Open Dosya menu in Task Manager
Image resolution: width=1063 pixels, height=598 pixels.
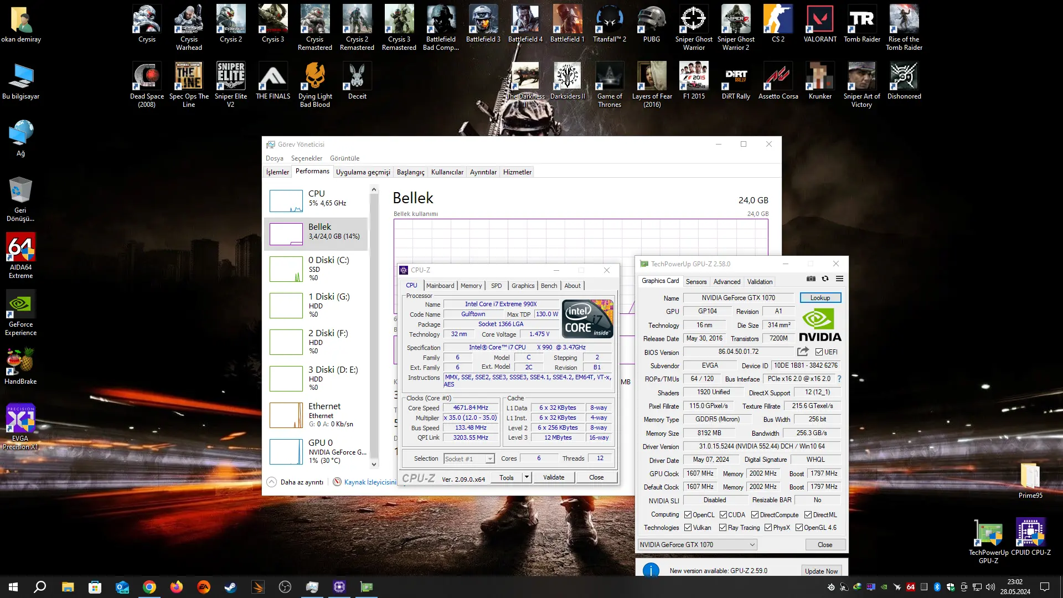point(274,158)
